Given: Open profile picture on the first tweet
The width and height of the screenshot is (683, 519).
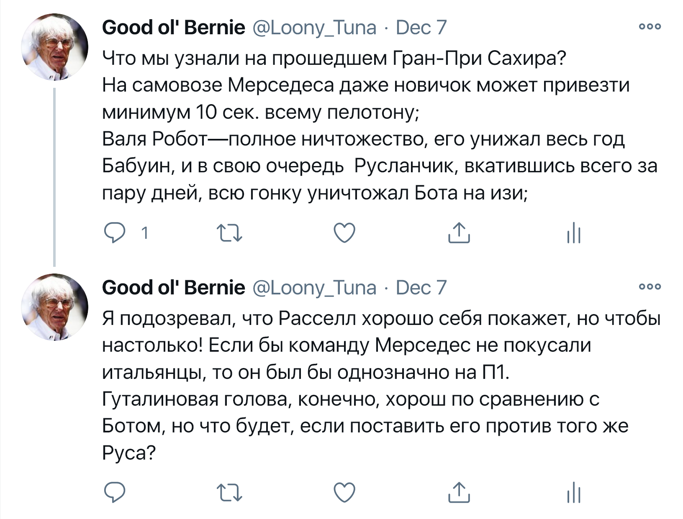Looking at the screenshot, I should coord(55,47).
